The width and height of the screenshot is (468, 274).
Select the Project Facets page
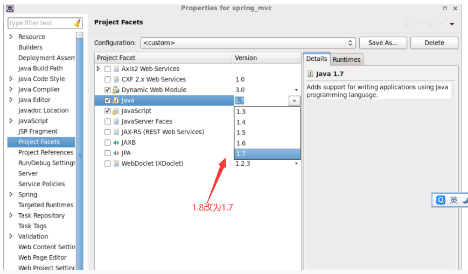(x=41, y=142)
